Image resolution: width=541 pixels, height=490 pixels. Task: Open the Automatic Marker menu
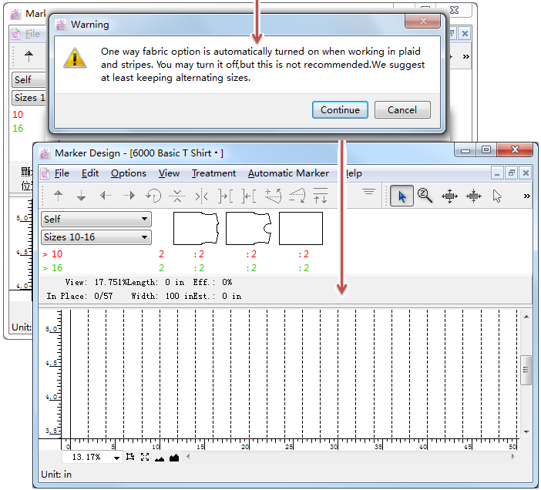click(288, 173)
